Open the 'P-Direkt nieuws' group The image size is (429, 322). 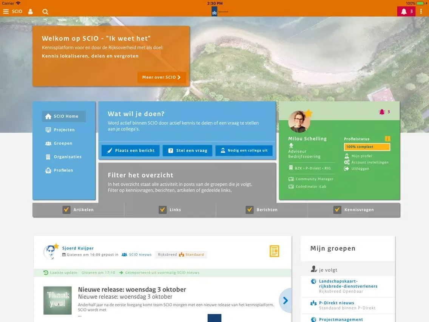coord(336,303)
